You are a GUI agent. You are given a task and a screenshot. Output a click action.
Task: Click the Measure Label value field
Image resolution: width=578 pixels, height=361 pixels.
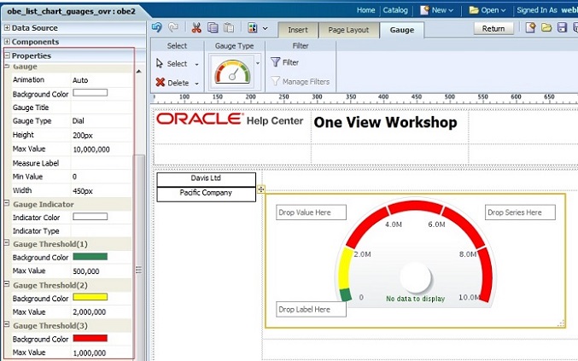102,163
